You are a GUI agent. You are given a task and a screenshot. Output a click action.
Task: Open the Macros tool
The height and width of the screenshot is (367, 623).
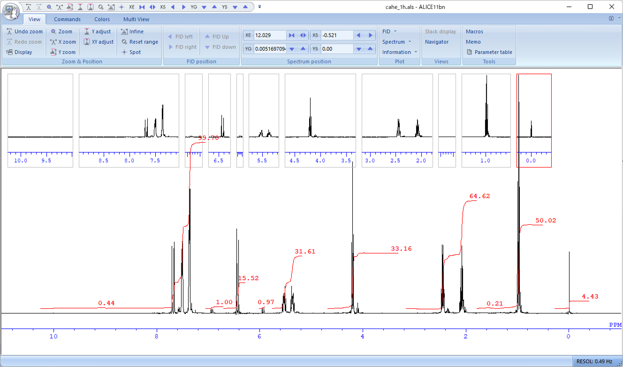point(474,31)
